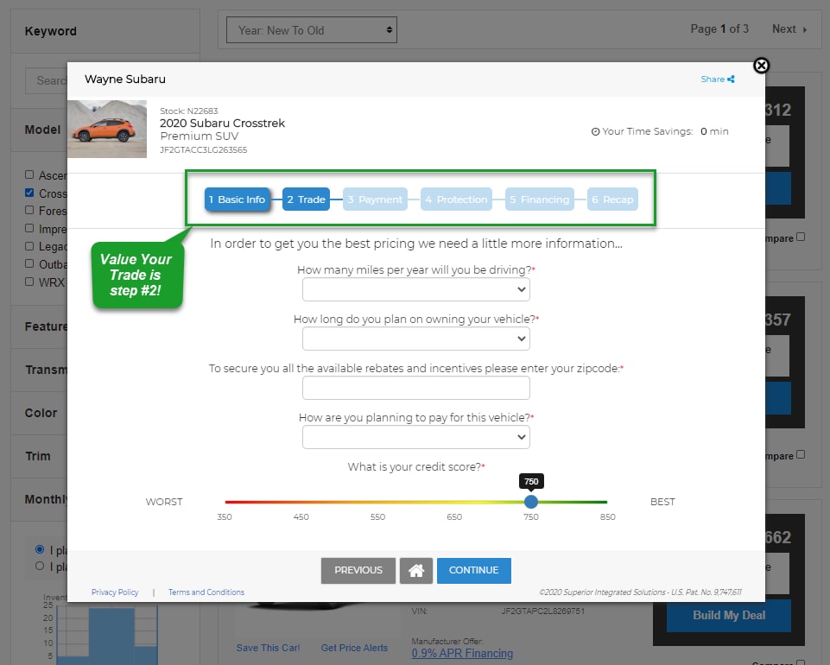Click Build My Deal button
Image resolution: width=830 pixels, height=665 pixels.
point(729,615)
